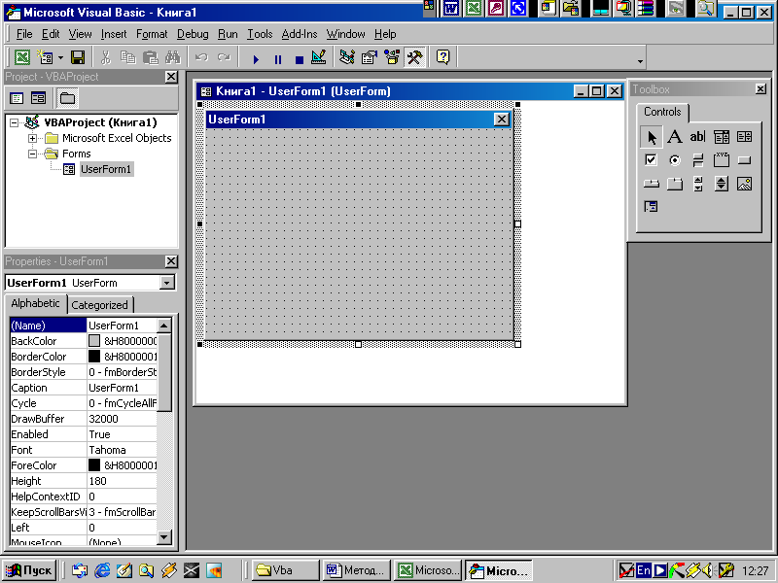
Task: Choose the OptionButton tool in Toolbox
Action: pos(674,160)
